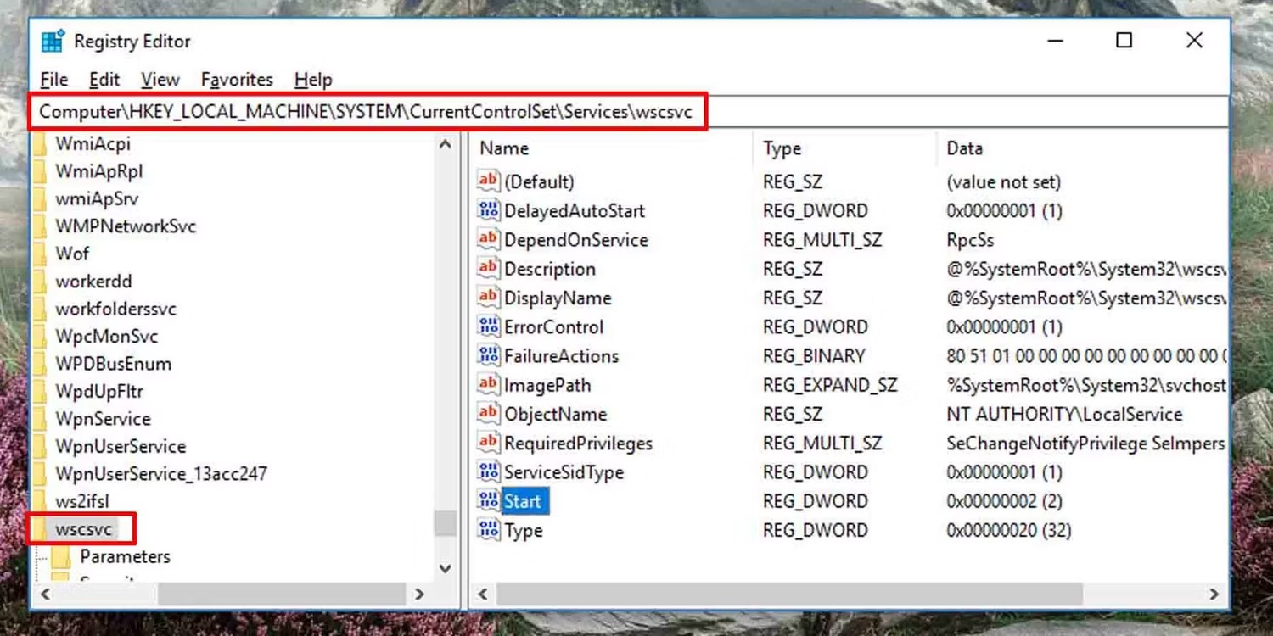Select the ws2ifsl key

click(82, 501)
